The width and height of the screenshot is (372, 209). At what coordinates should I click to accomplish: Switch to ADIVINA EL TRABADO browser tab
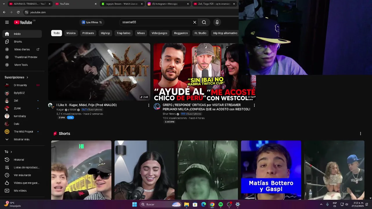(29, 4)
